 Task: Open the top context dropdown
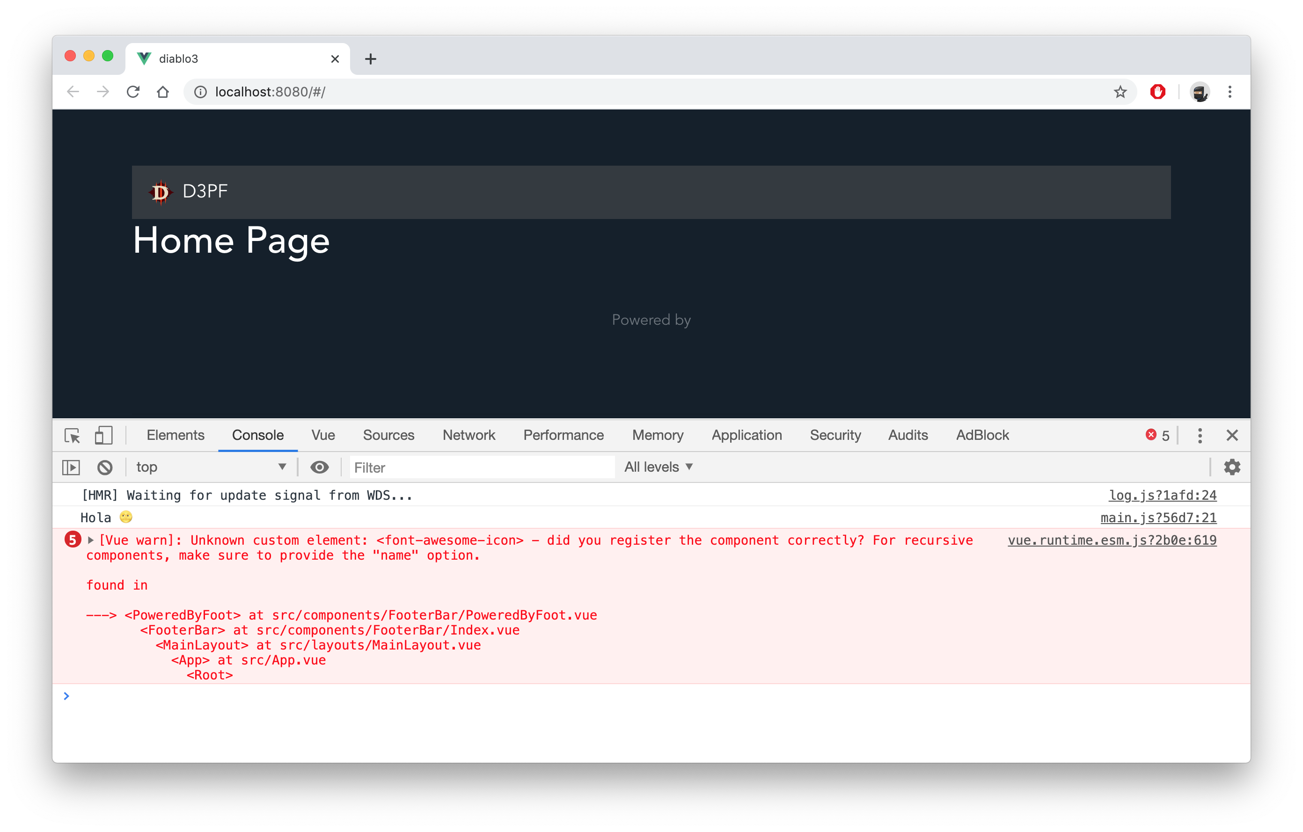[211, 467]
